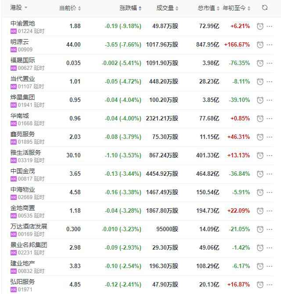Set price alert clock for 雅生活服务

coord(260,156)
